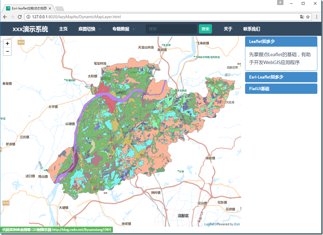Image resolution: width=323 pixels, height=235 pixels.
Task: Expand the FlatUI基础 panel
Action: point(281,89)
